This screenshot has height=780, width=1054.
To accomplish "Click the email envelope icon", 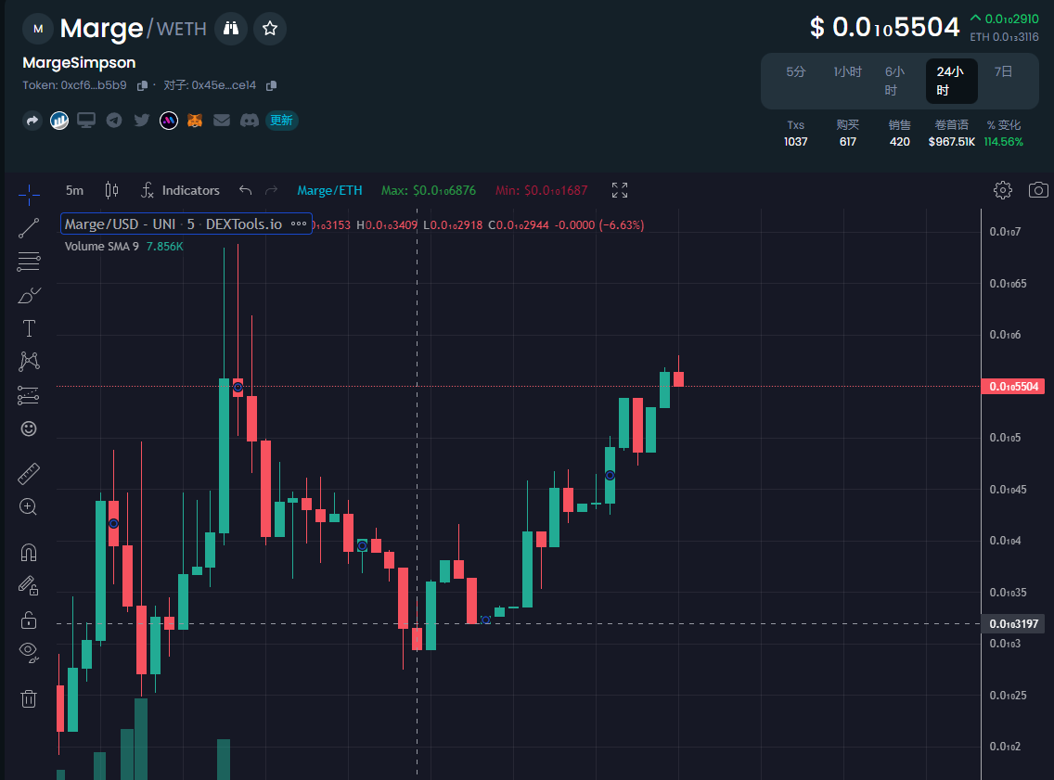I will point(222,121).
